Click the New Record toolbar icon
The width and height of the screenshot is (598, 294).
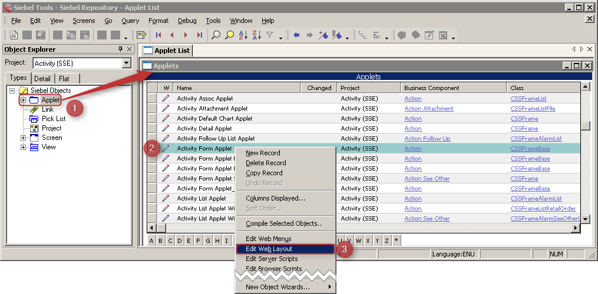tap(14, 35)
